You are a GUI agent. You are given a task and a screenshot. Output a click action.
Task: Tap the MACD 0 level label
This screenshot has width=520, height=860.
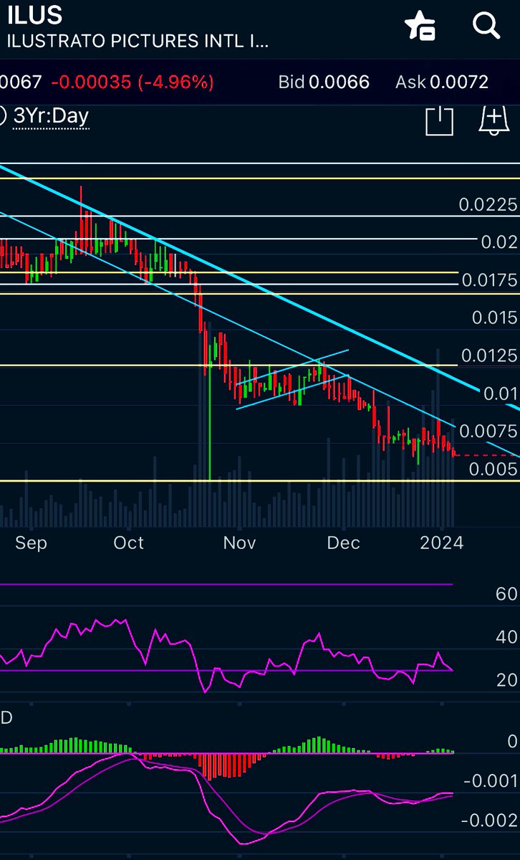(511, 741)
